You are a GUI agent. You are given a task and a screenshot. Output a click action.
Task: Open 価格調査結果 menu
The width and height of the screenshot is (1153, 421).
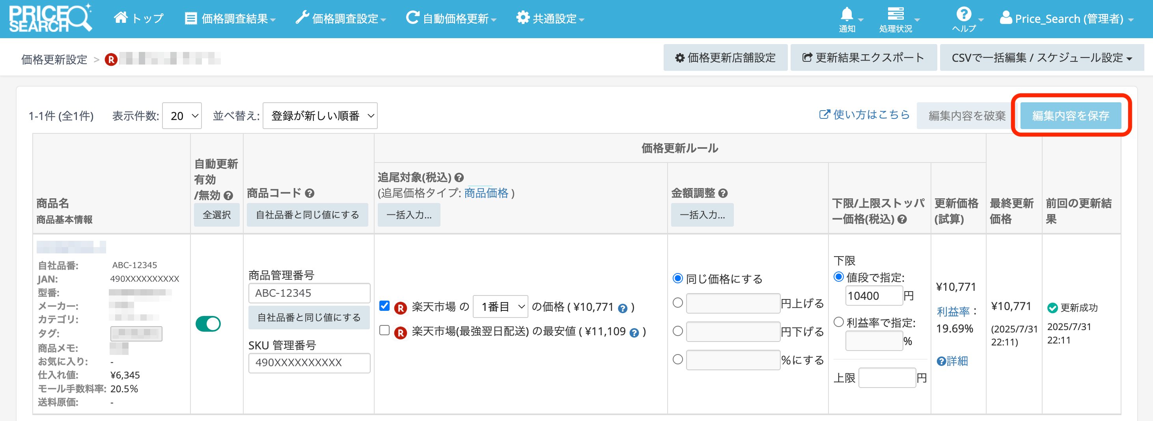[230, 19]
